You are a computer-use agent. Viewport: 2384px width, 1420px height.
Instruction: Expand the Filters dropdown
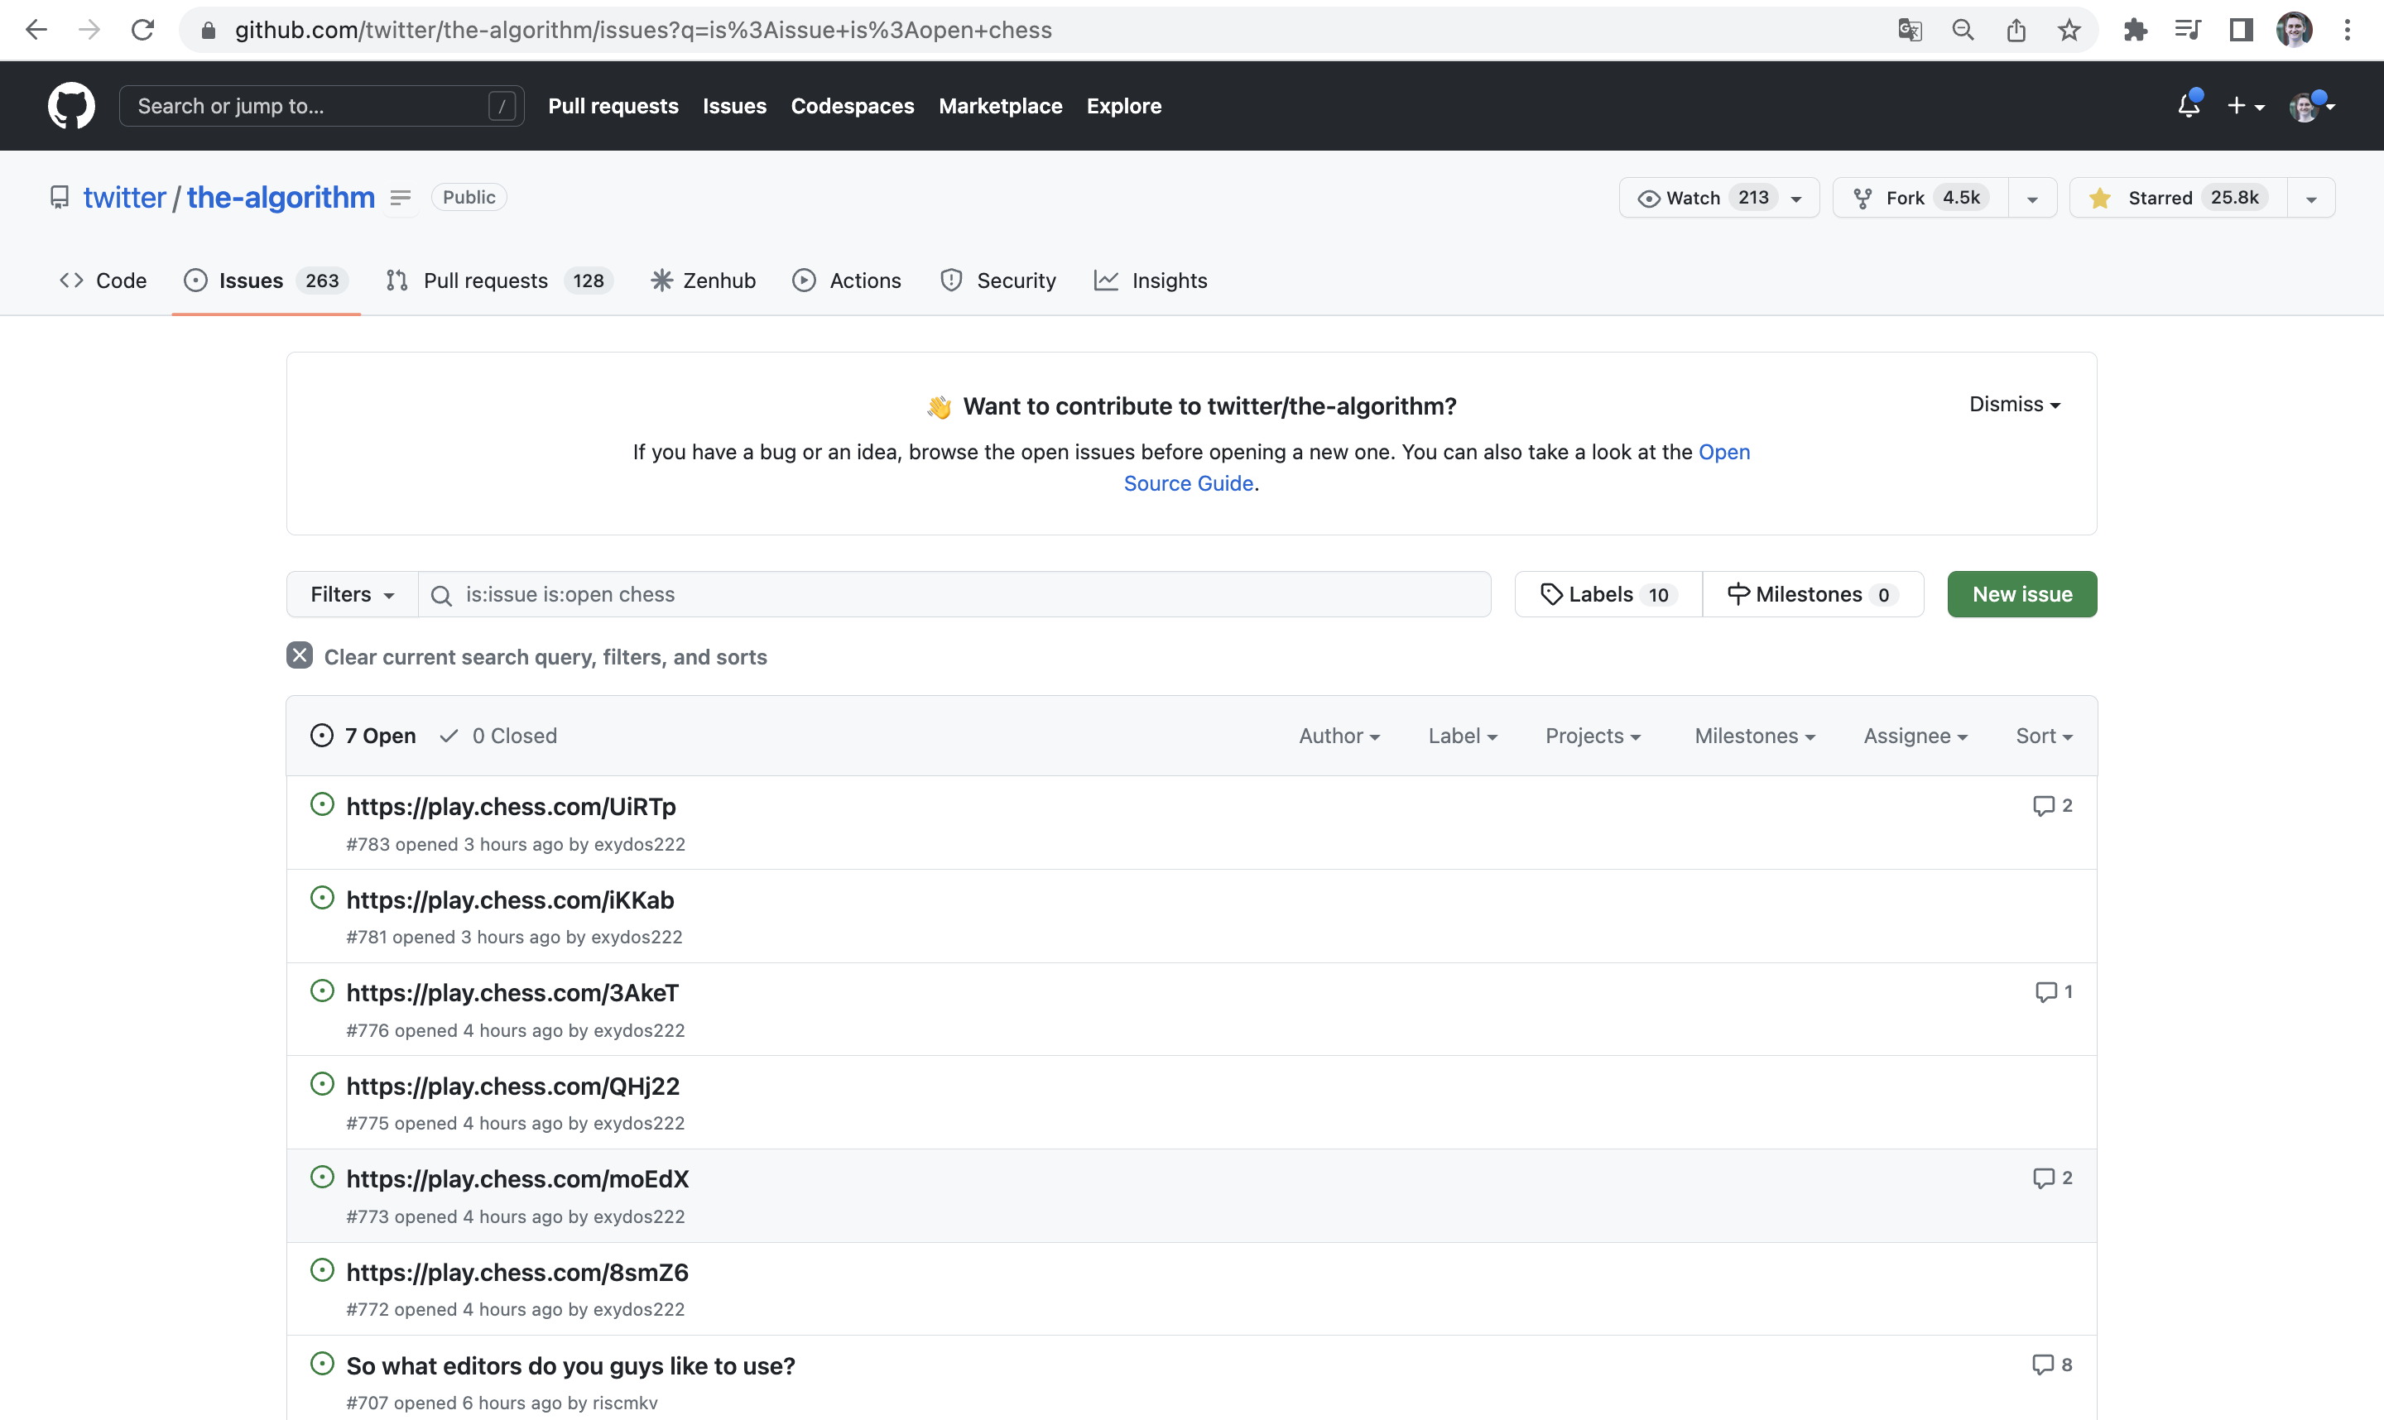point(351,594)
